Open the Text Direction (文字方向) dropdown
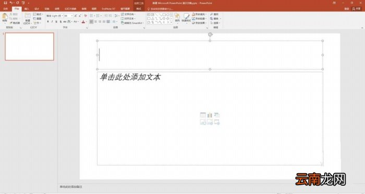Screen dimensions: 365x194 (128, 15)
